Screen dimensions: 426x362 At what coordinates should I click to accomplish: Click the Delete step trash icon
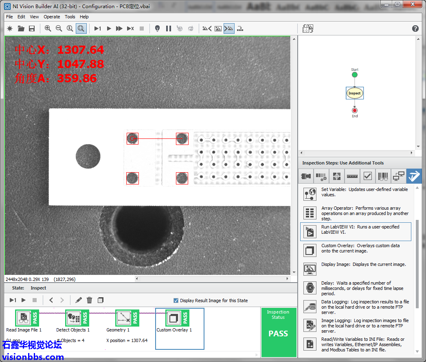click(x=90, y=300)
